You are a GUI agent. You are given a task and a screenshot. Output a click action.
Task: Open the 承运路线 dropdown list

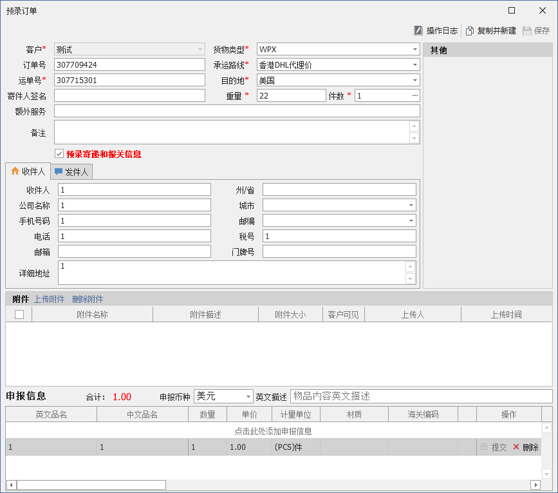click(x=414, y=64)
